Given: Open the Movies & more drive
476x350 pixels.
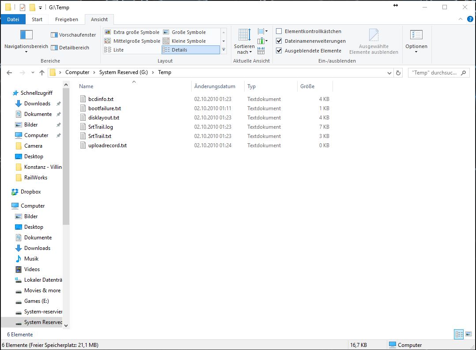Looking at the screenshot, I should pyautogui.click(x=42, y=290).
